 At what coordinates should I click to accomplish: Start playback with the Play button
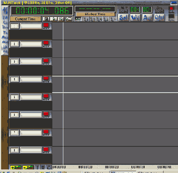(x=54, y=19)
